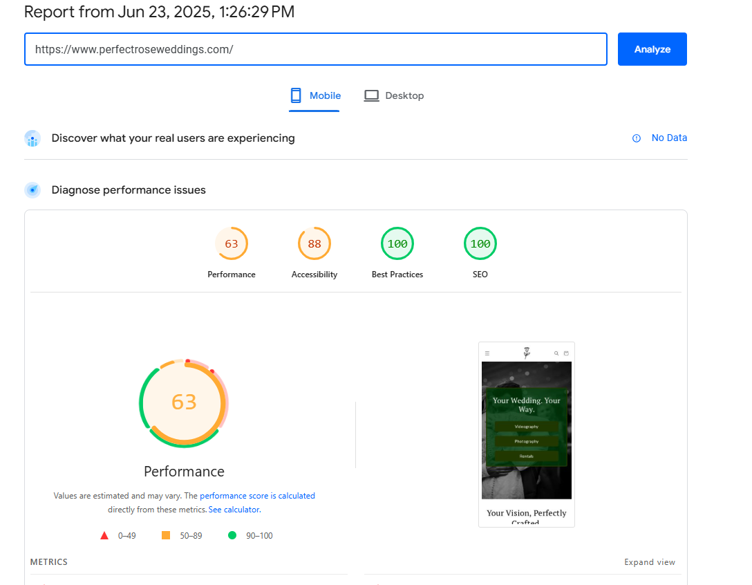Click the URL input field
Image resolution: width=752 pixels, height=585 pixels.
(315, 49)
